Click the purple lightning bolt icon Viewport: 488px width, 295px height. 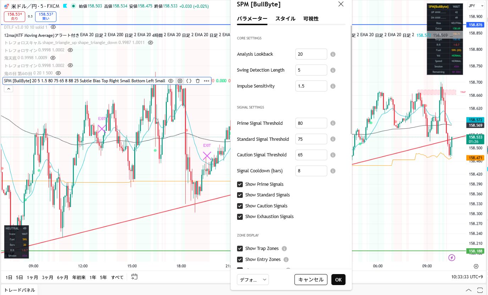coord(452,257)
